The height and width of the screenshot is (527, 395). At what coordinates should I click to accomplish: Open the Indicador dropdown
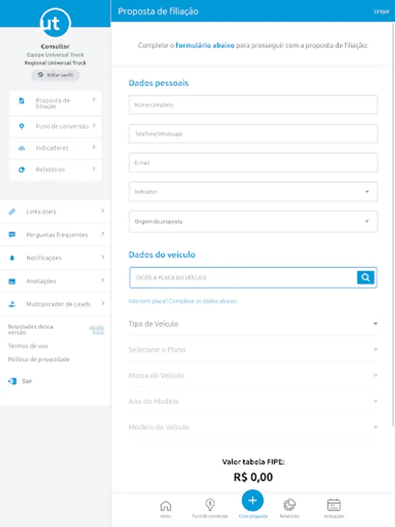[253, 191]
